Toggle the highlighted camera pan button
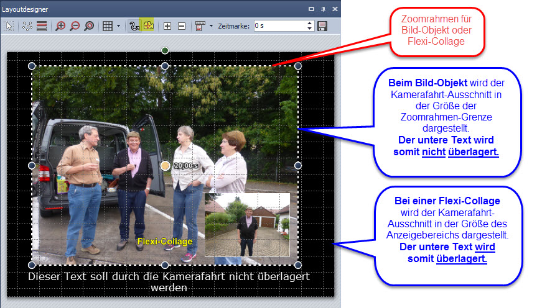This screenshot has height=308, width=537. tap(149, 26)
